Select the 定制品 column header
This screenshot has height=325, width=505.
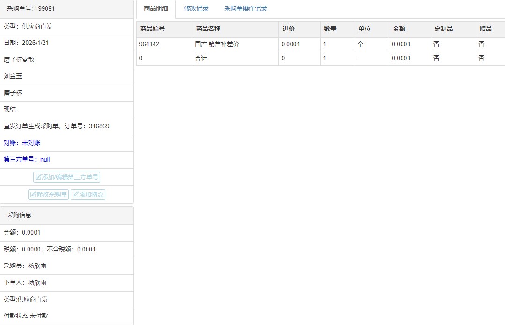[x=443, y=29]
